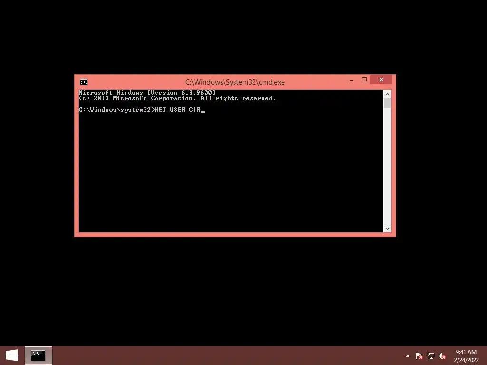Open the clock showing 9:41 AM
This screenshot has width=487, height=365.
tap(466, 352)
